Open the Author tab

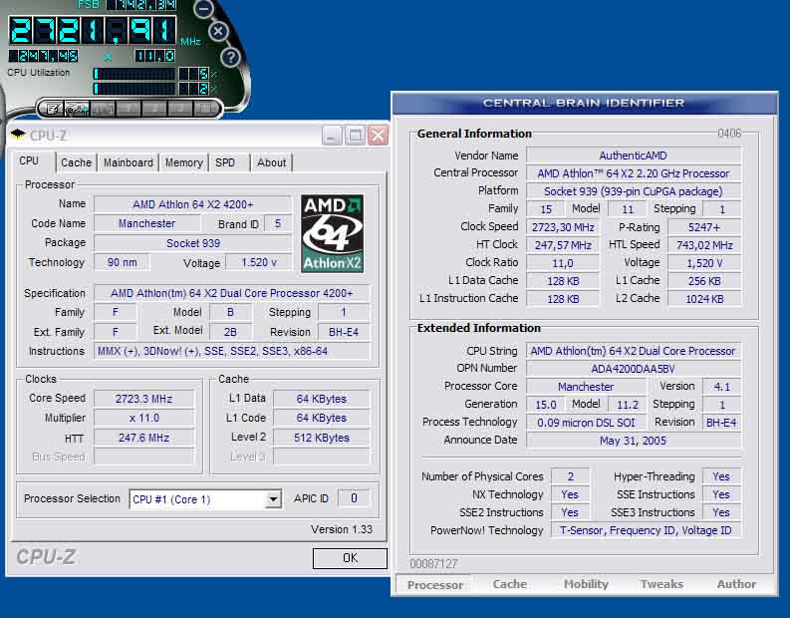pyautogui.click(x=736, y=584)
